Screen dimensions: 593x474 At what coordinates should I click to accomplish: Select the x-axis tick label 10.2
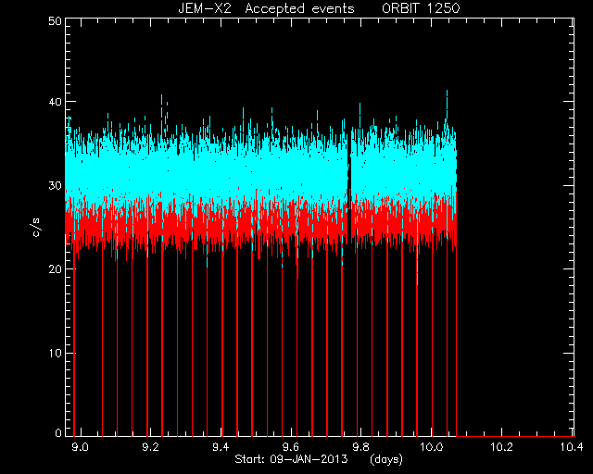click(502, 447)
